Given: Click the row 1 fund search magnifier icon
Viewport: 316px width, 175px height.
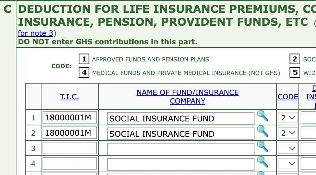Looking at the screenshot, I should tap(263, 116).
